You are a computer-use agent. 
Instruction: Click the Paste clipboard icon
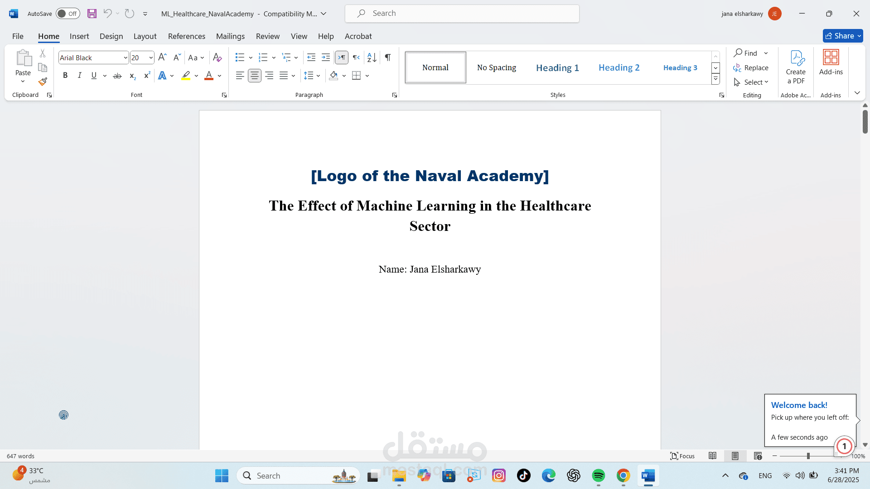[23, 58]
